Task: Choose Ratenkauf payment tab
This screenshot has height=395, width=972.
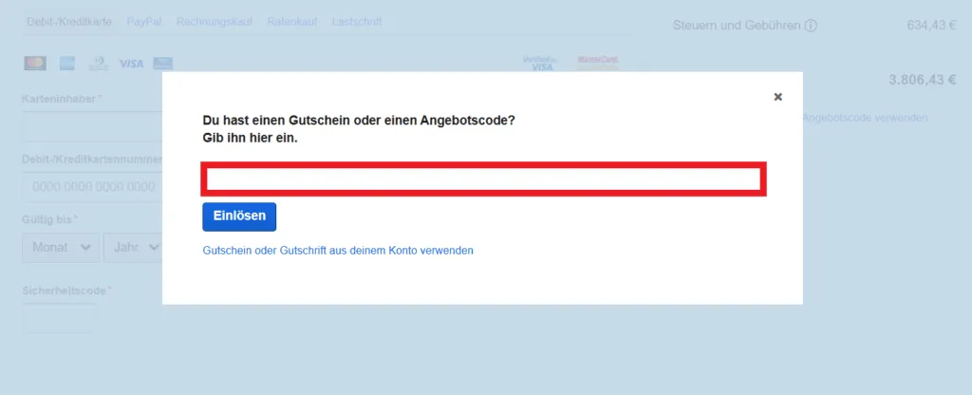Action: 292,22
